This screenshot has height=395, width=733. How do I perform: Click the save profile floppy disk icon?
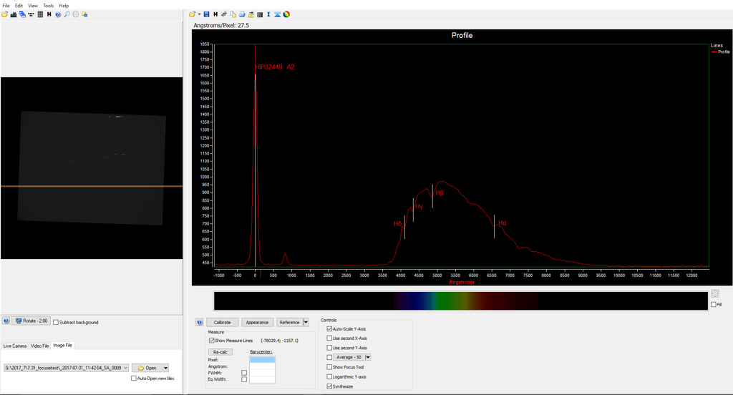point(206,14)
